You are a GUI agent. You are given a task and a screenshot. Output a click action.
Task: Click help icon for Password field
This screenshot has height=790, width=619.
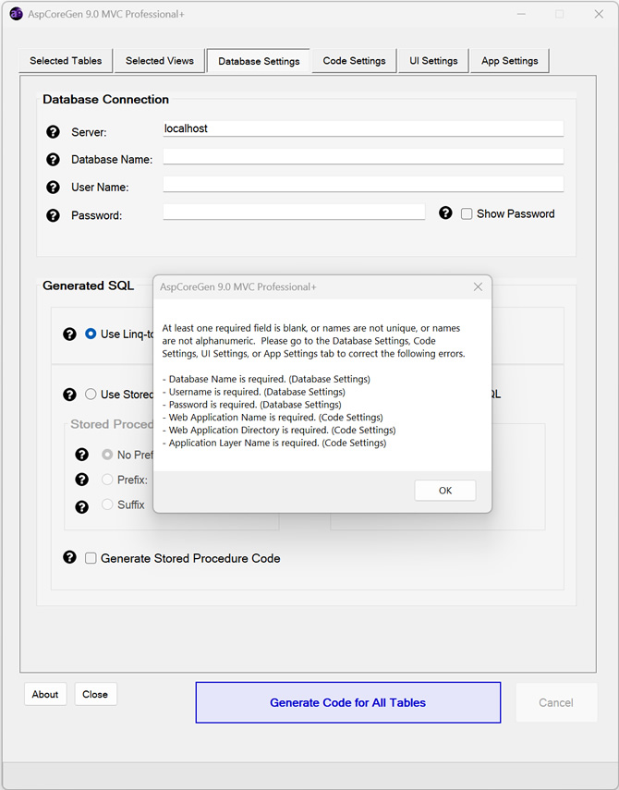click(x=53, y=215)
